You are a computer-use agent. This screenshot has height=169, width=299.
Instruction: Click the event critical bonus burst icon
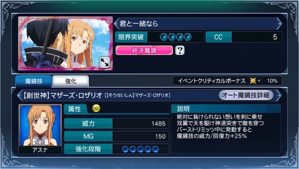click(x=253, y=81)
